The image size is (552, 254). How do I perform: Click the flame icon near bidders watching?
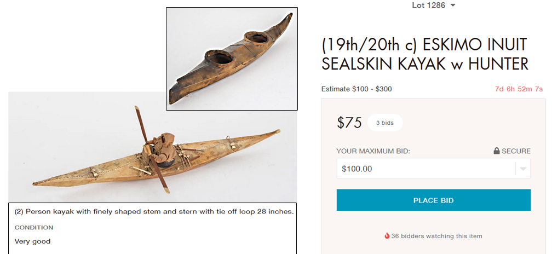coord(387,236)
